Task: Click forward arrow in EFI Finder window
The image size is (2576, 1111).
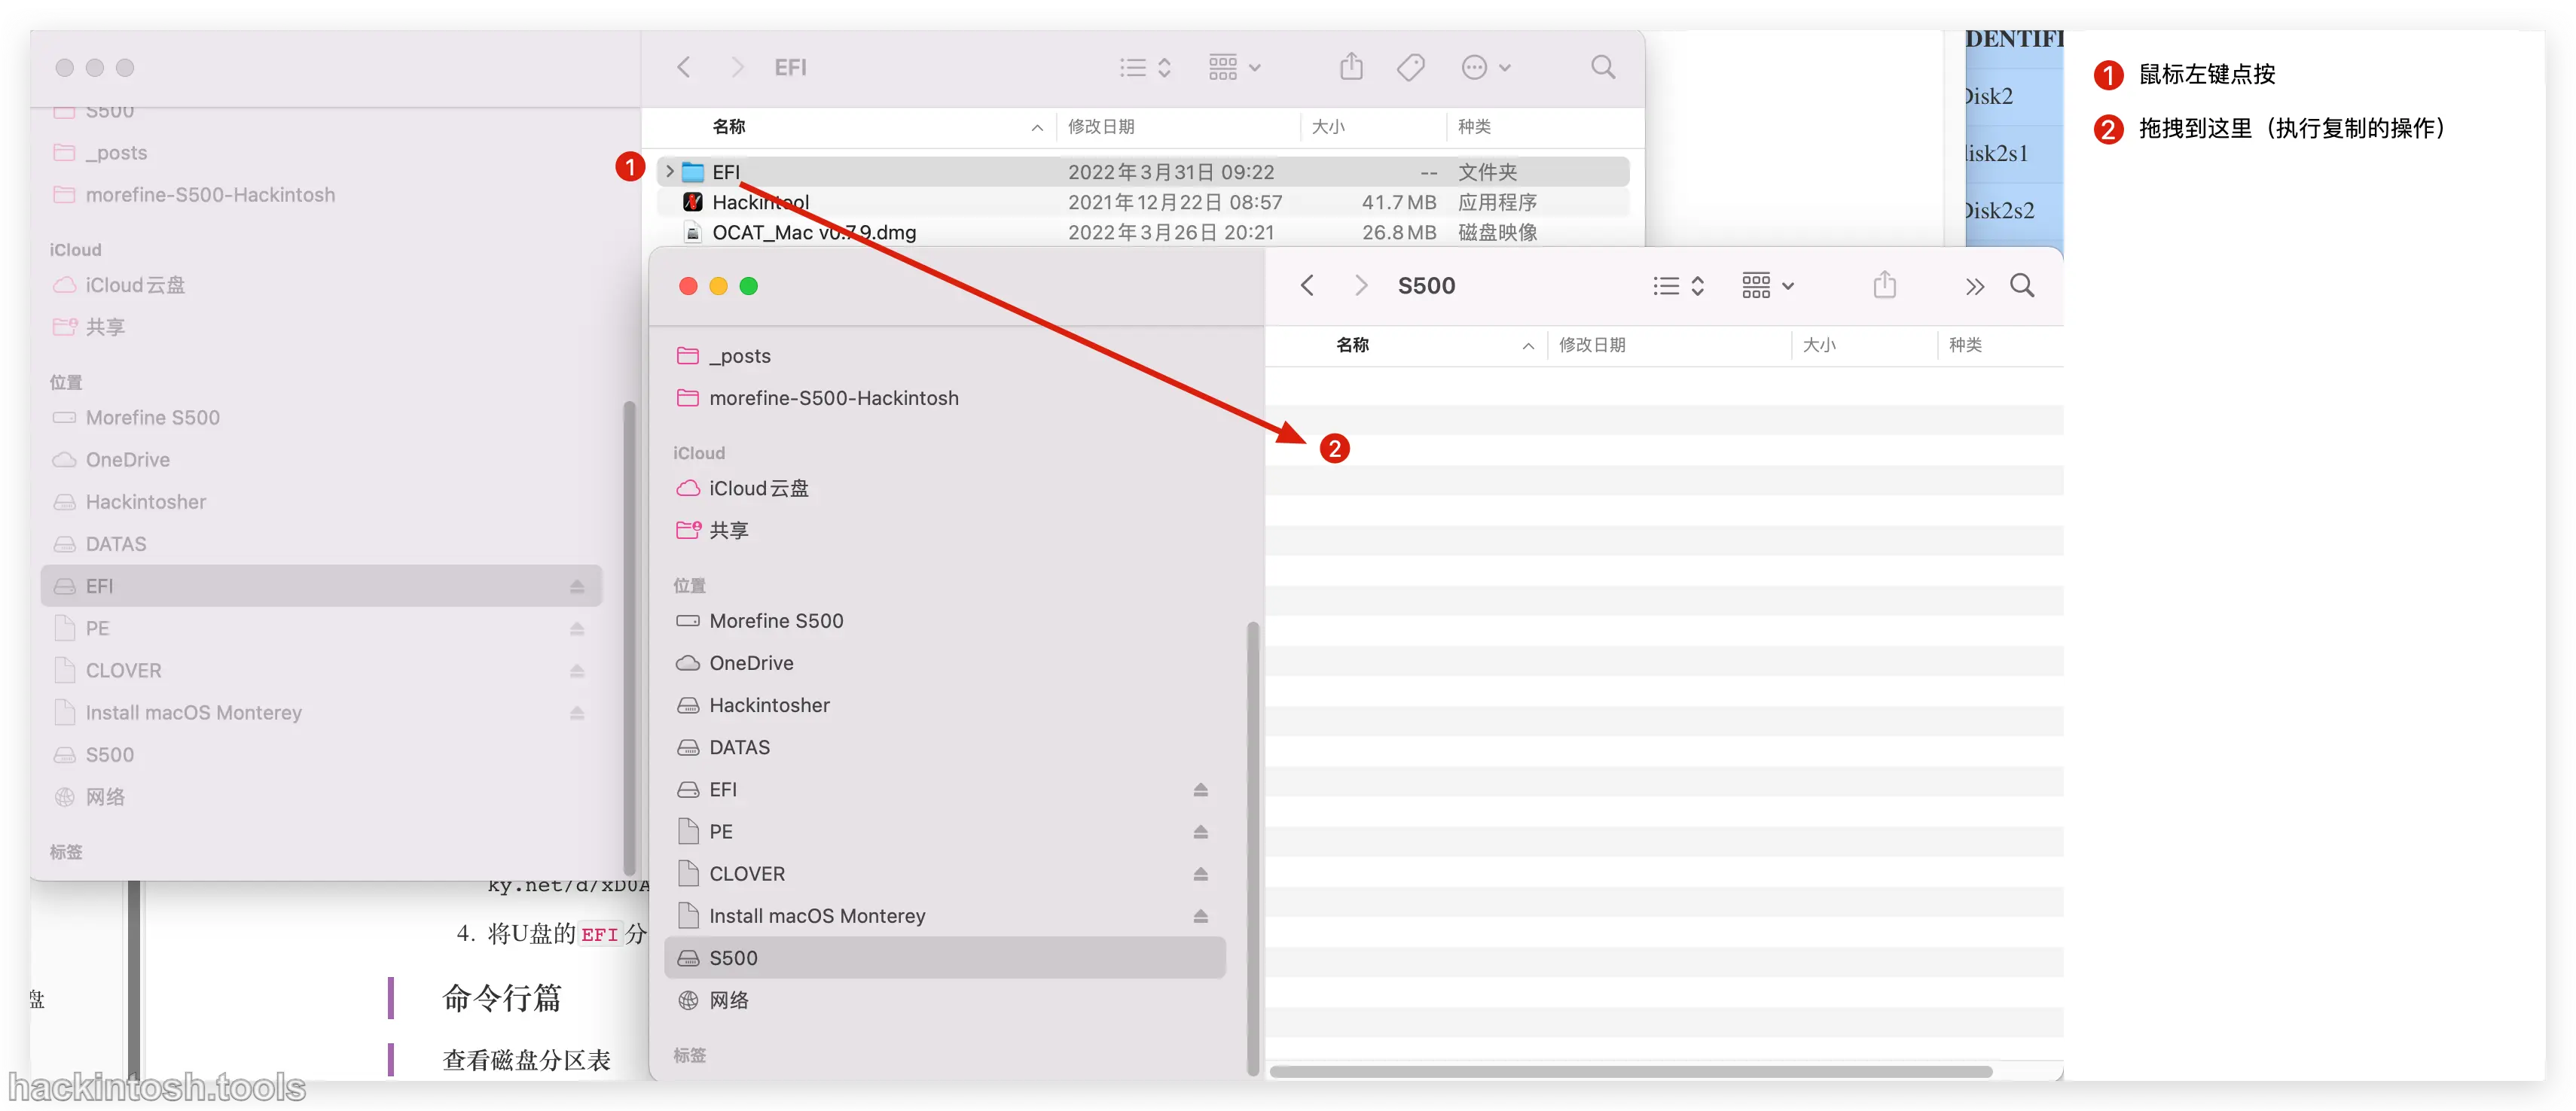Action: coord(737,67)
